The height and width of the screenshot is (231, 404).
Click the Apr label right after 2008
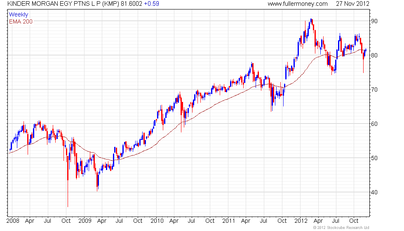pyautogui.click(x=30, y=221)
